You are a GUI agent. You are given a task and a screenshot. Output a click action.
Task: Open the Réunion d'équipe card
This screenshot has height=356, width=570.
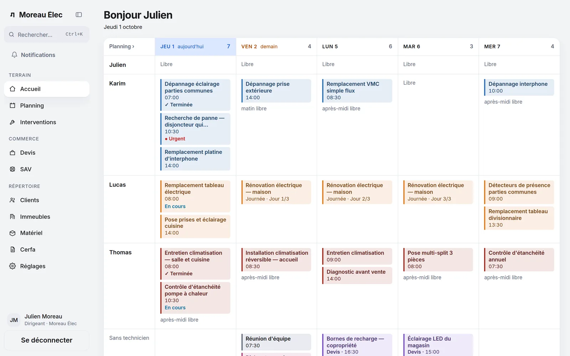(276, 342)
